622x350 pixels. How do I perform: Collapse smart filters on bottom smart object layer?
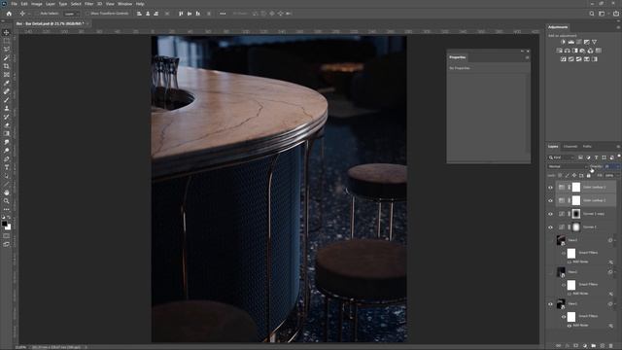click(615, 304)
